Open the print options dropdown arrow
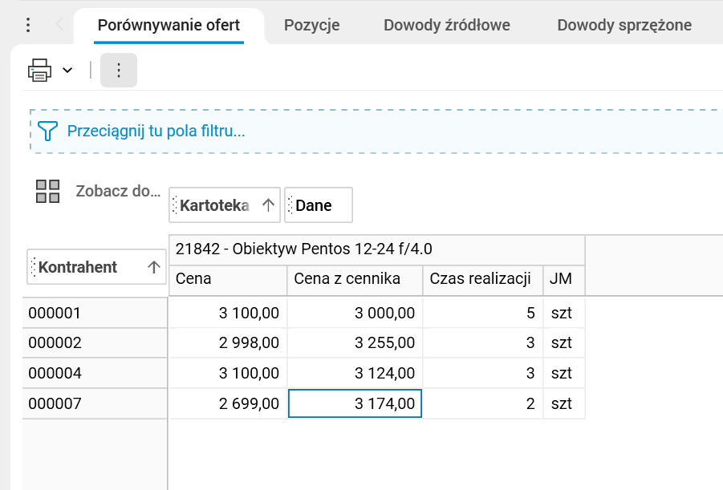The width and height of the screenshot is (723, 490). [x=67, y=71]
